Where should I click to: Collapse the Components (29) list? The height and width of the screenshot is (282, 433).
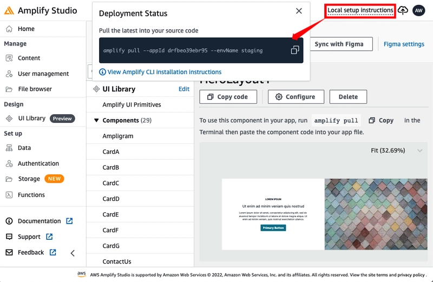click(x=96, y=120)
